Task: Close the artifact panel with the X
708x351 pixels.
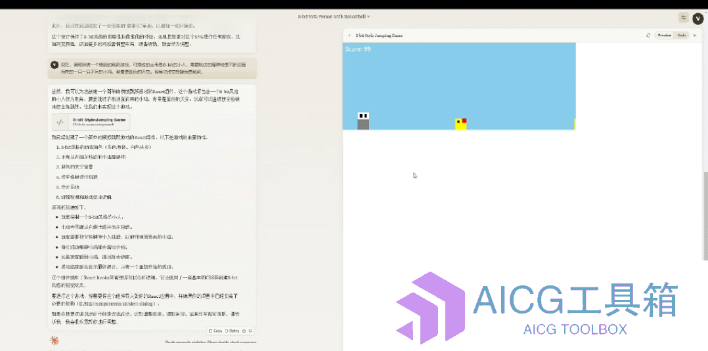Action: [694, 35]
